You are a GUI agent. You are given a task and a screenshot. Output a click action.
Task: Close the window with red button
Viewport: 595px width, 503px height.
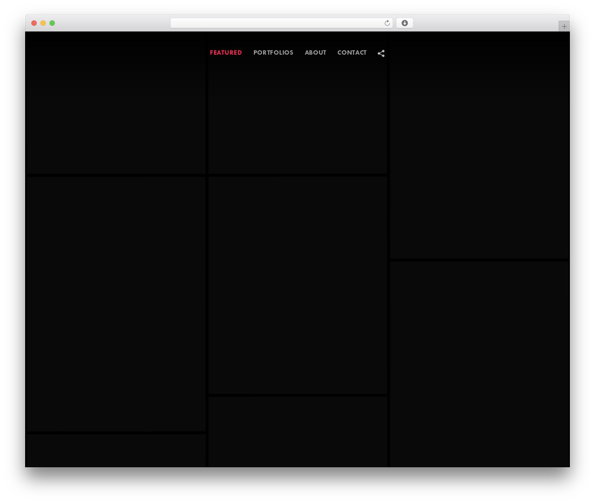click(34, 23)
